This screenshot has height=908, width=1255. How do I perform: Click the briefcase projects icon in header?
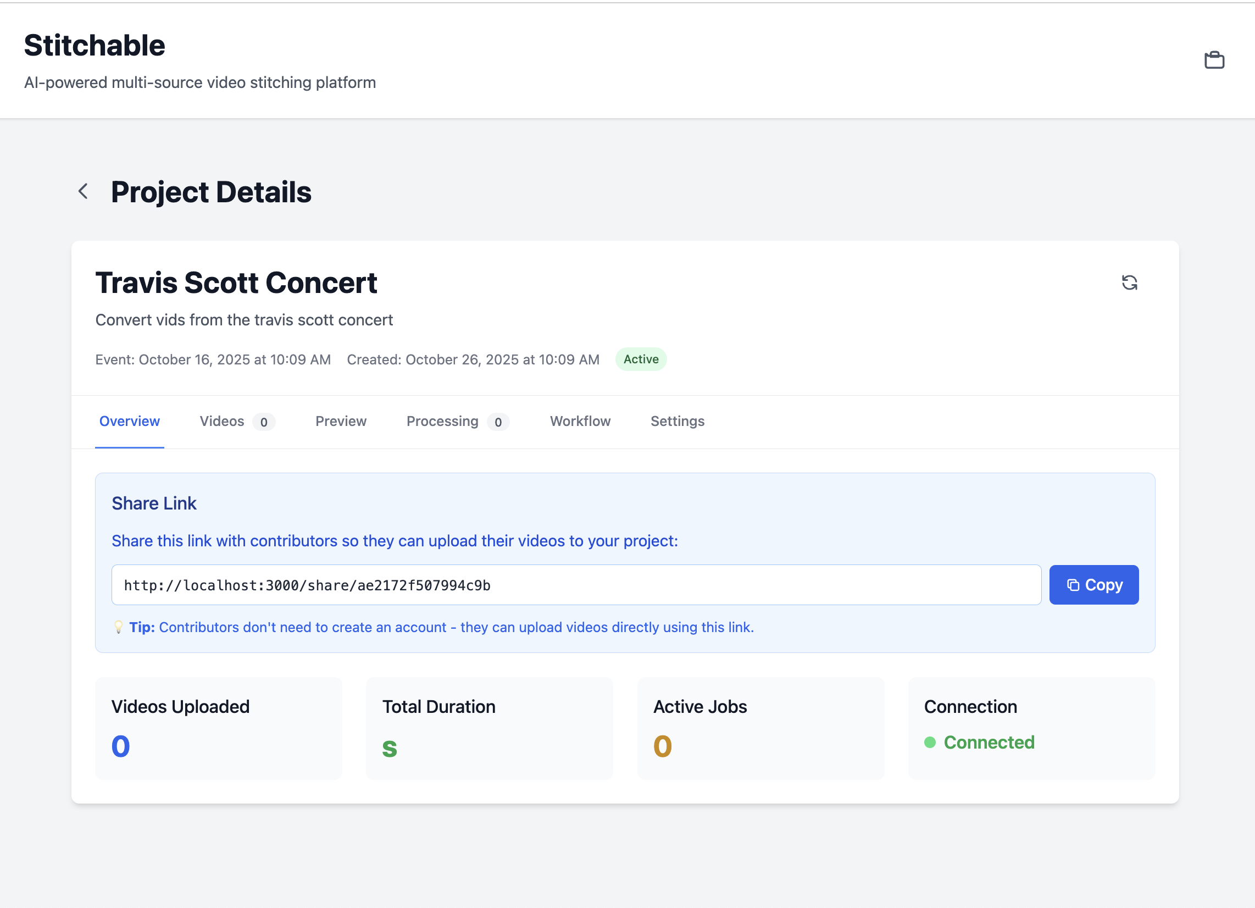1214,60
